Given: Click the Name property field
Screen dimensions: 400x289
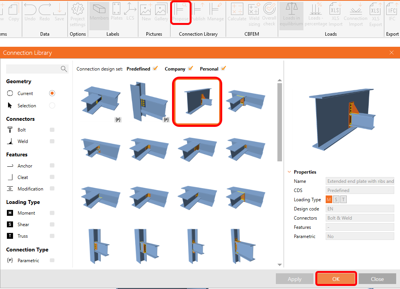Looking at the screenshot, I should [360, 181].
